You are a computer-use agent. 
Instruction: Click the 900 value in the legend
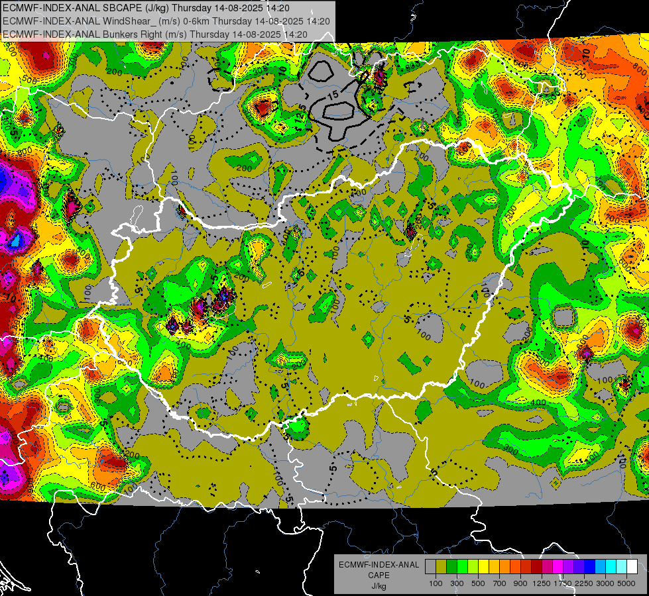click(520, 583)
